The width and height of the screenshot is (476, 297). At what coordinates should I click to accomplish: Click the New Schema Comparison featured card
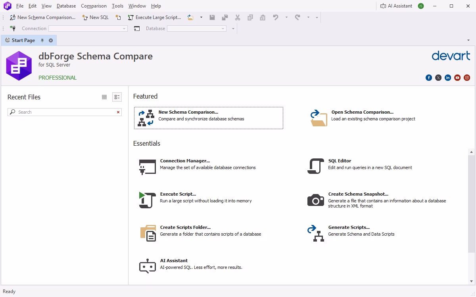(209, 118)
